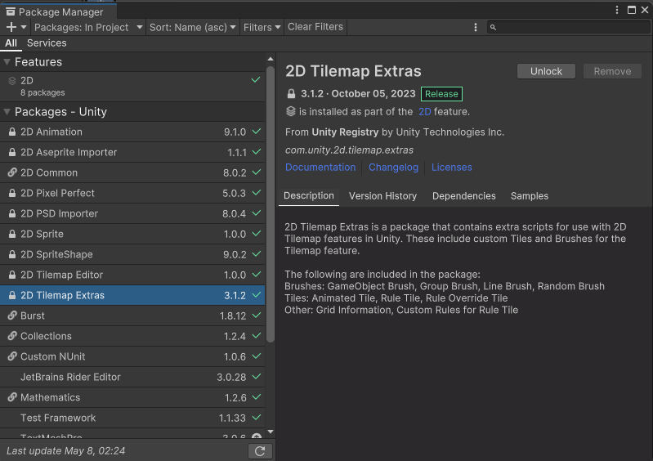Click the installed checkmark of 2D Animation
Viewport: 653px width, 461px height.
[x=257, y=131]
